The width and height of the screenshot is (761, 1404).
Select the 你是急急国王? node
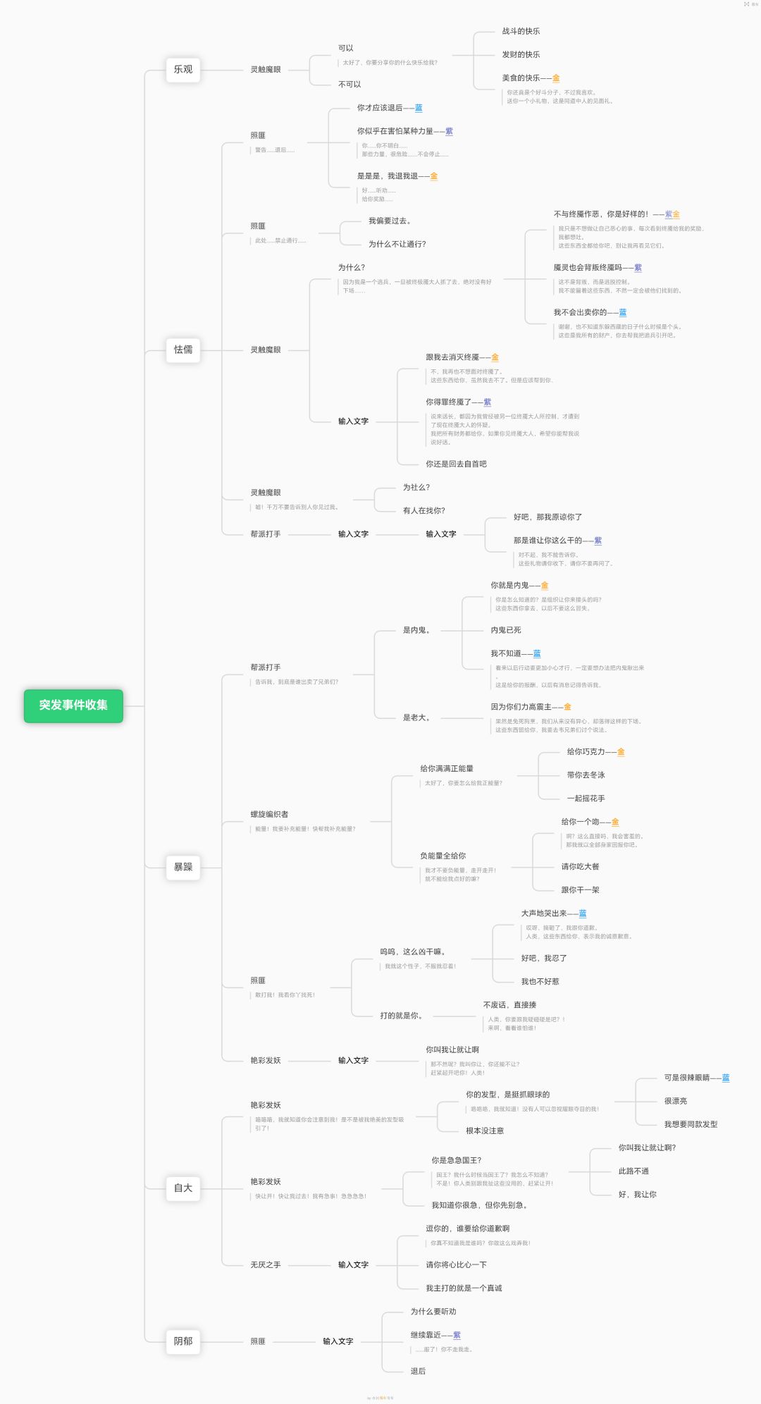click(457, 1161)
